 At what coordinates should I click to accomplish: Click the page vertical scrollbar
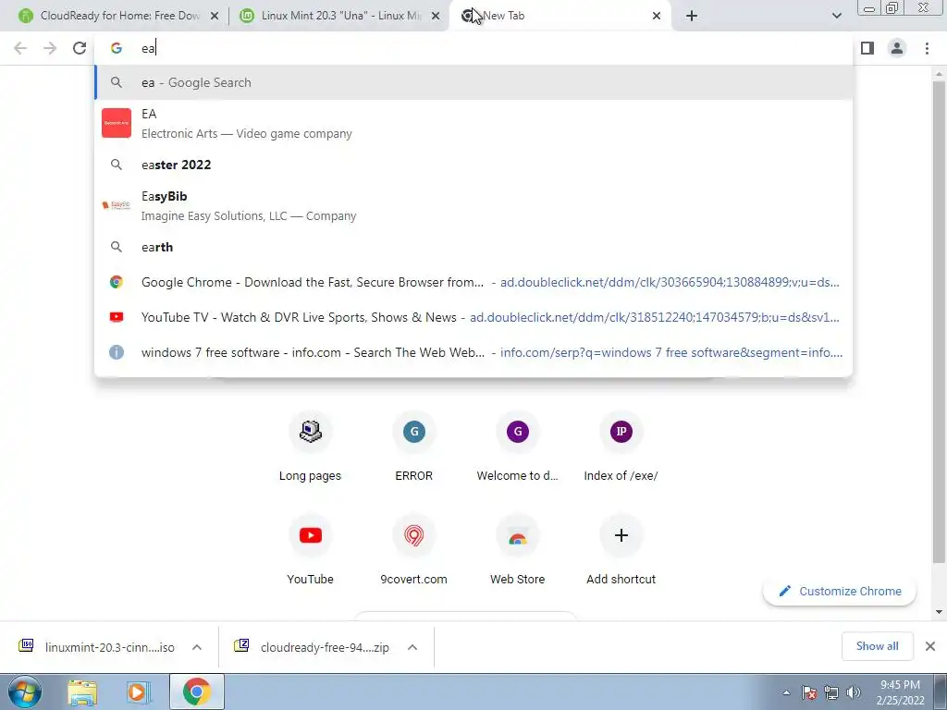(939, 323)
